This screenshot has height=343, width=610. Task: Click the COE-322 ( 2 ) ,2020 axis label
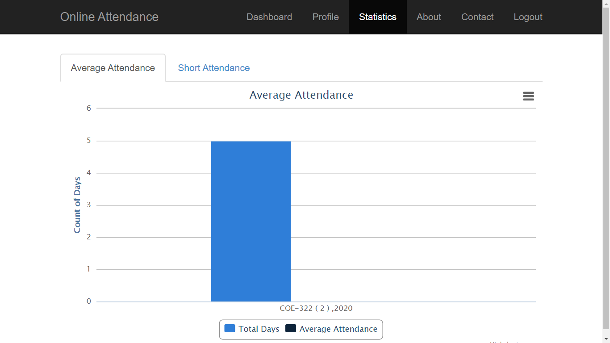pos(316,308)
